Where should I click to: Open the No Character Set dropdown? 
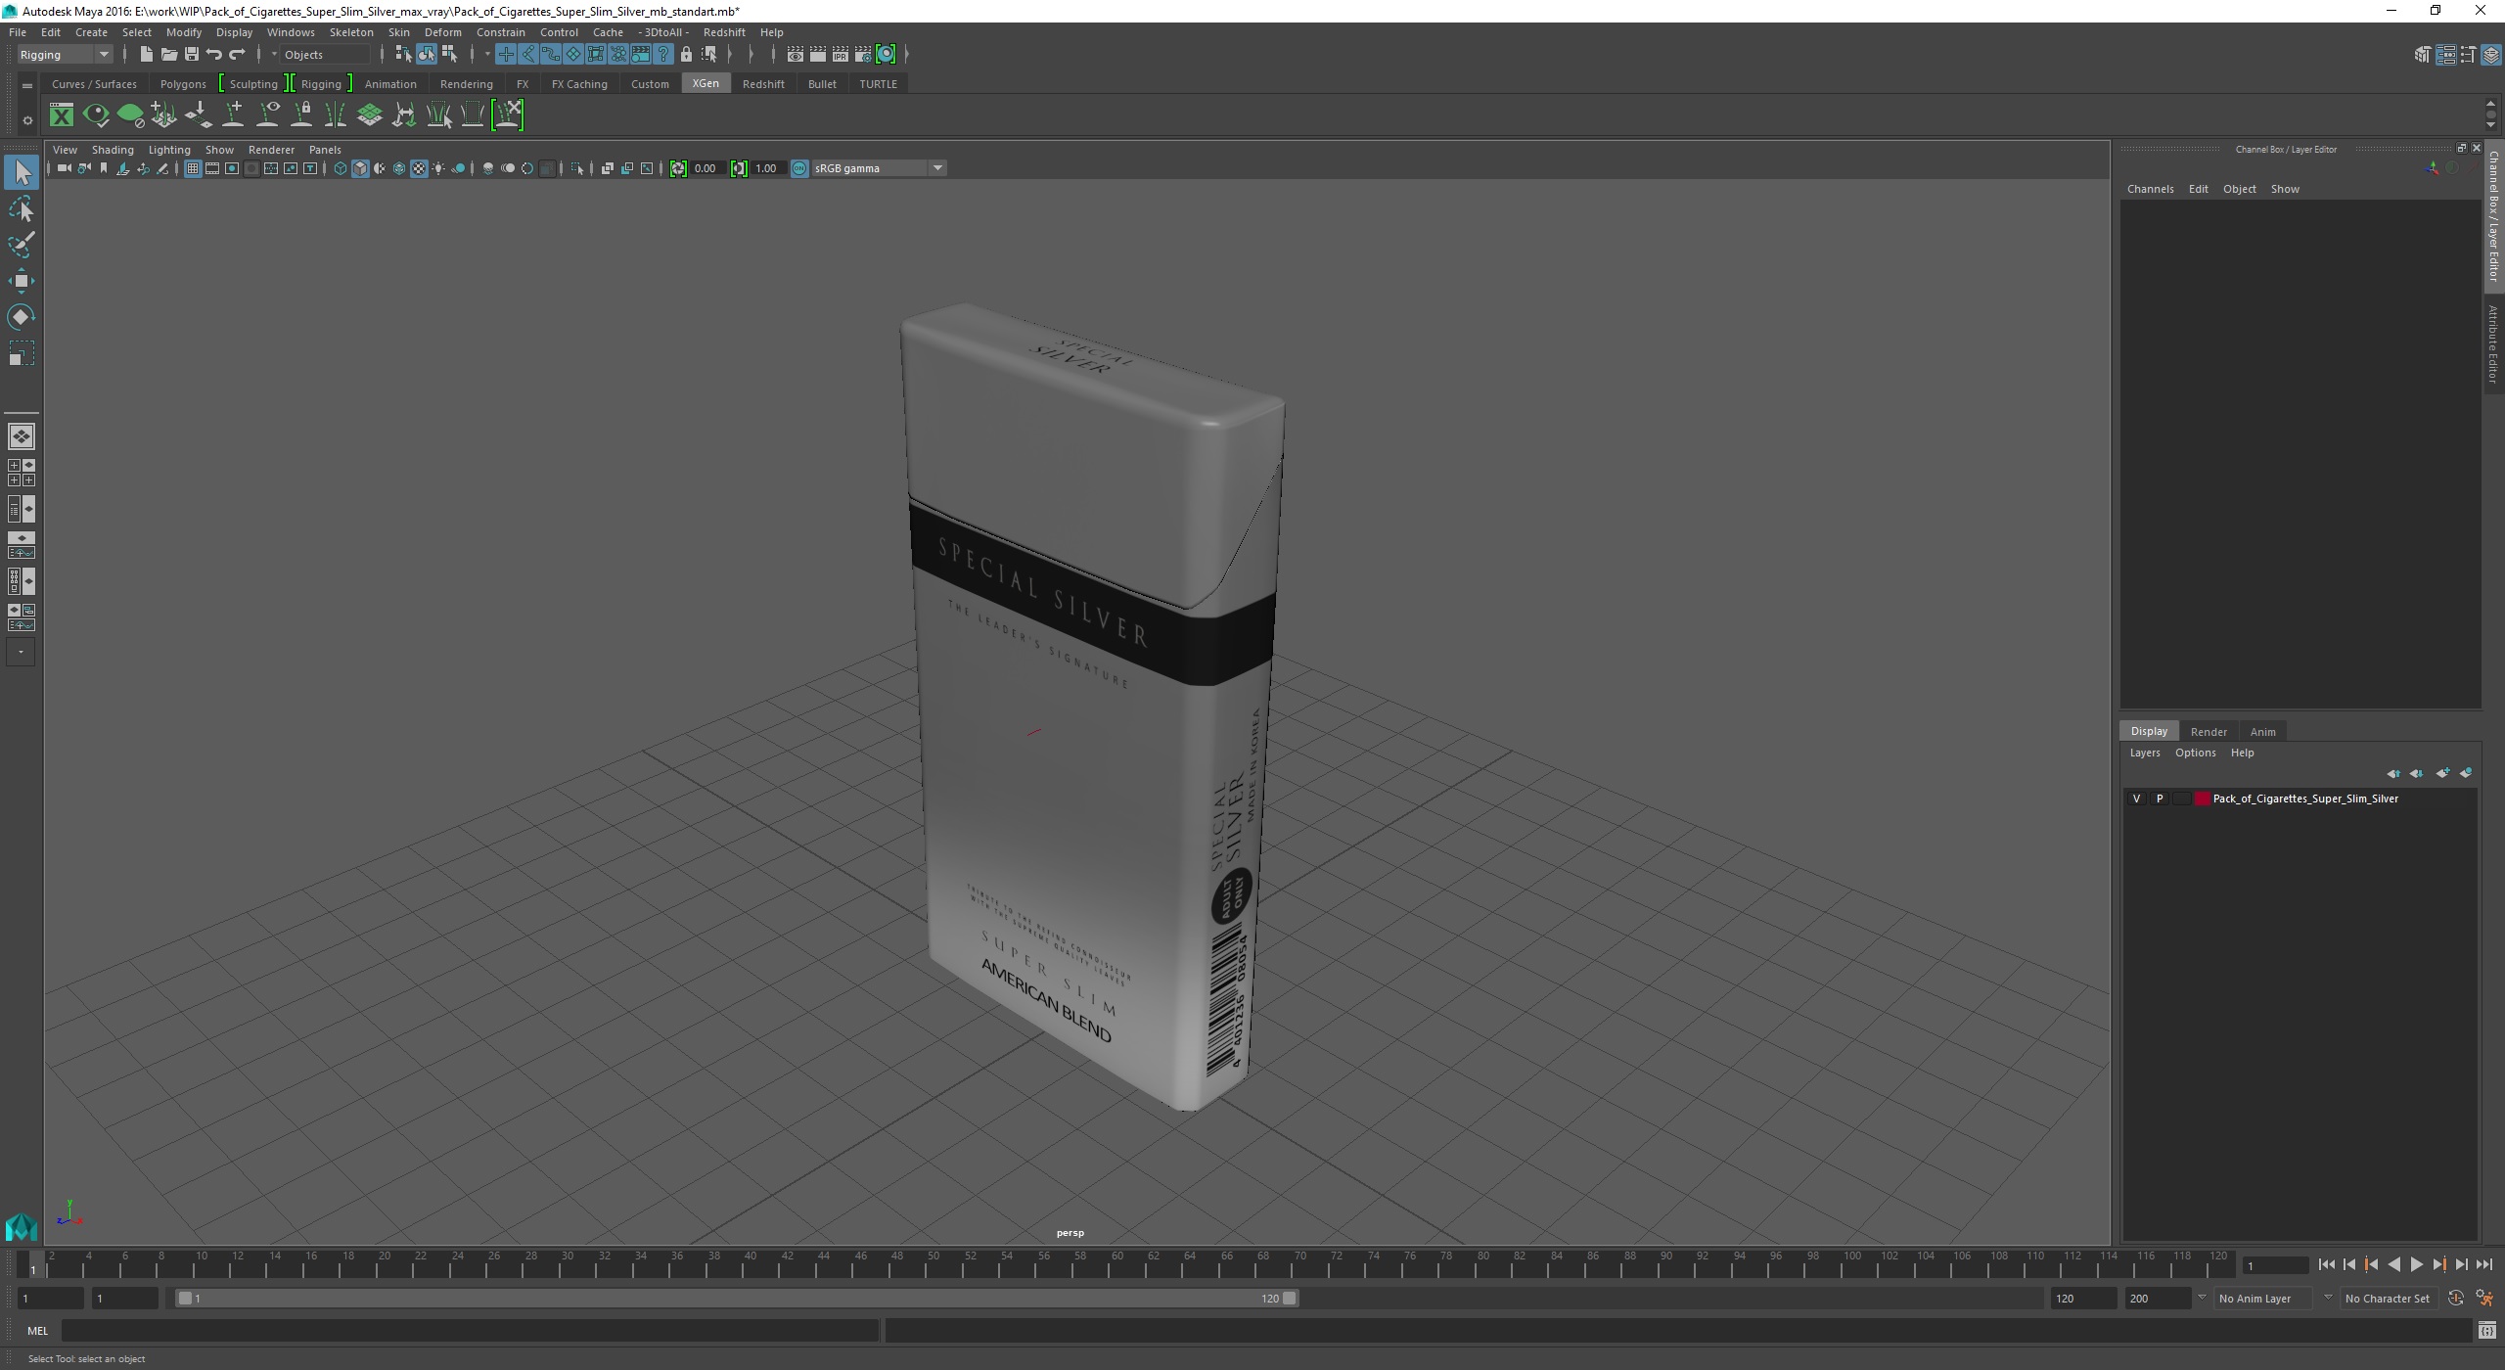[x=2388, y=1299]
